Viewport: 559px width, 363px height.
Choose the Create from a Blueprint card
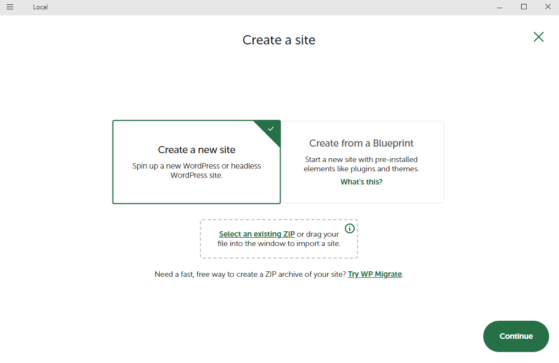pos(362,162)
